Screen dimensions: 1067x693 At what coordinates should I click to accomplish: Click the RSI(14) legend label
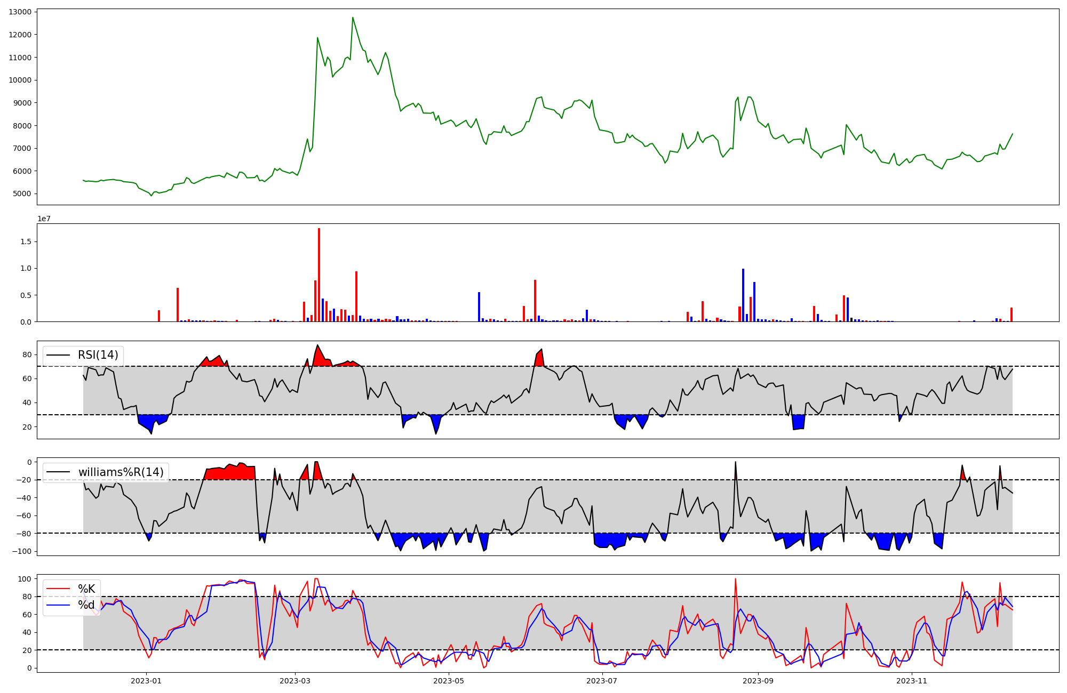click(98, 355)
